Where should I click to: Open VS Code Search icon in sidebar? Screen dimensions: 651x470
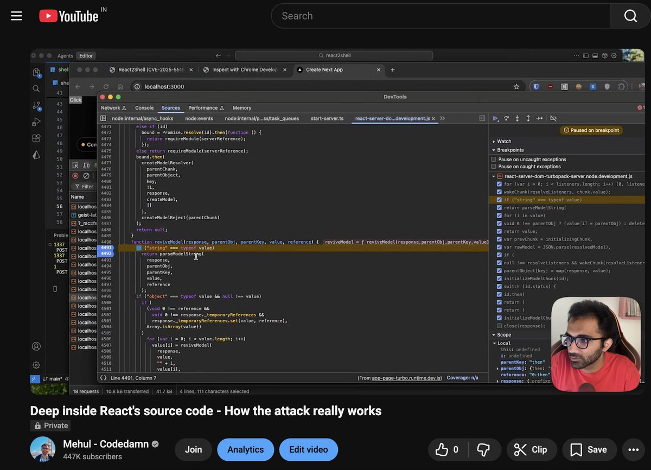pyautogui.click(x=36, y=88)
